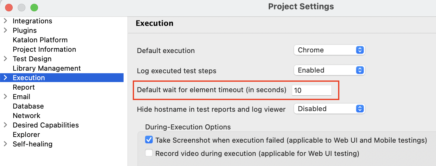Expand the Test Design node
The height and width of the screenshot is (166, 436).
pyautogui.click(x=5, y=59)
